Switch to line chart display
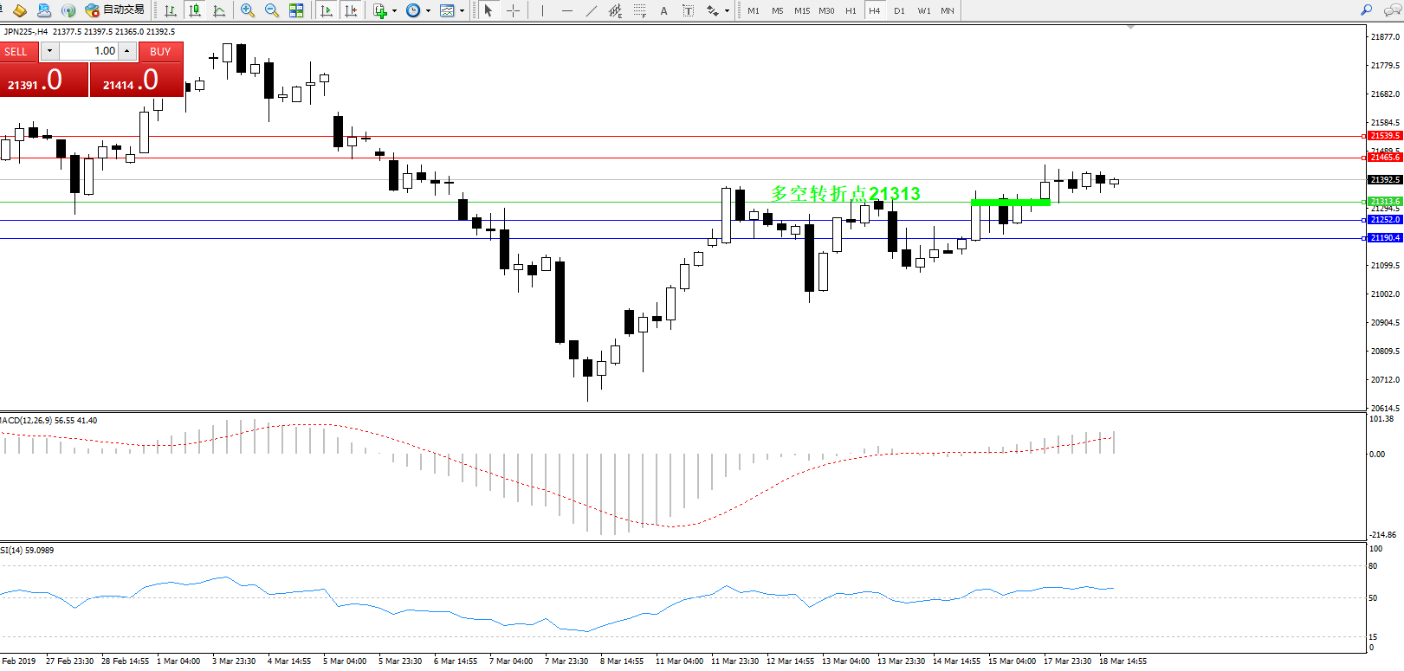Image resolution: width=1404 pixels, height=671 pixels. pos(219,10)
